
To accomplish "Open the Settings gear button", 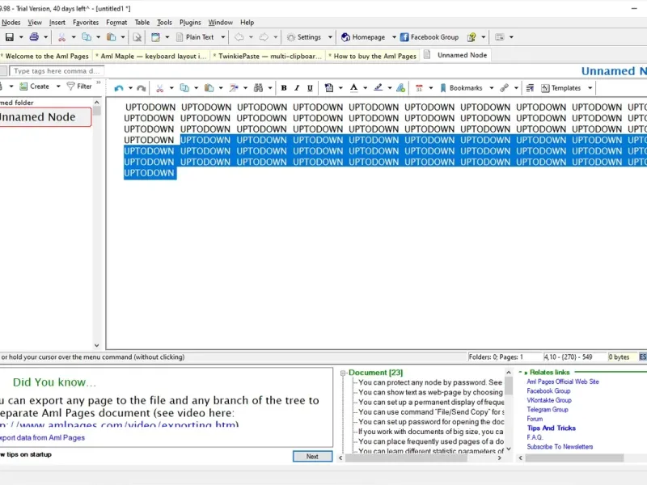I will [x=304, y=37].
